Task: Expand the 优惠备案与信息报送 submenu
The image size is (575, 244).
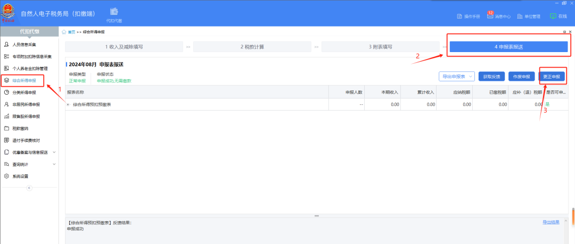Action: [x=30, y=152]
